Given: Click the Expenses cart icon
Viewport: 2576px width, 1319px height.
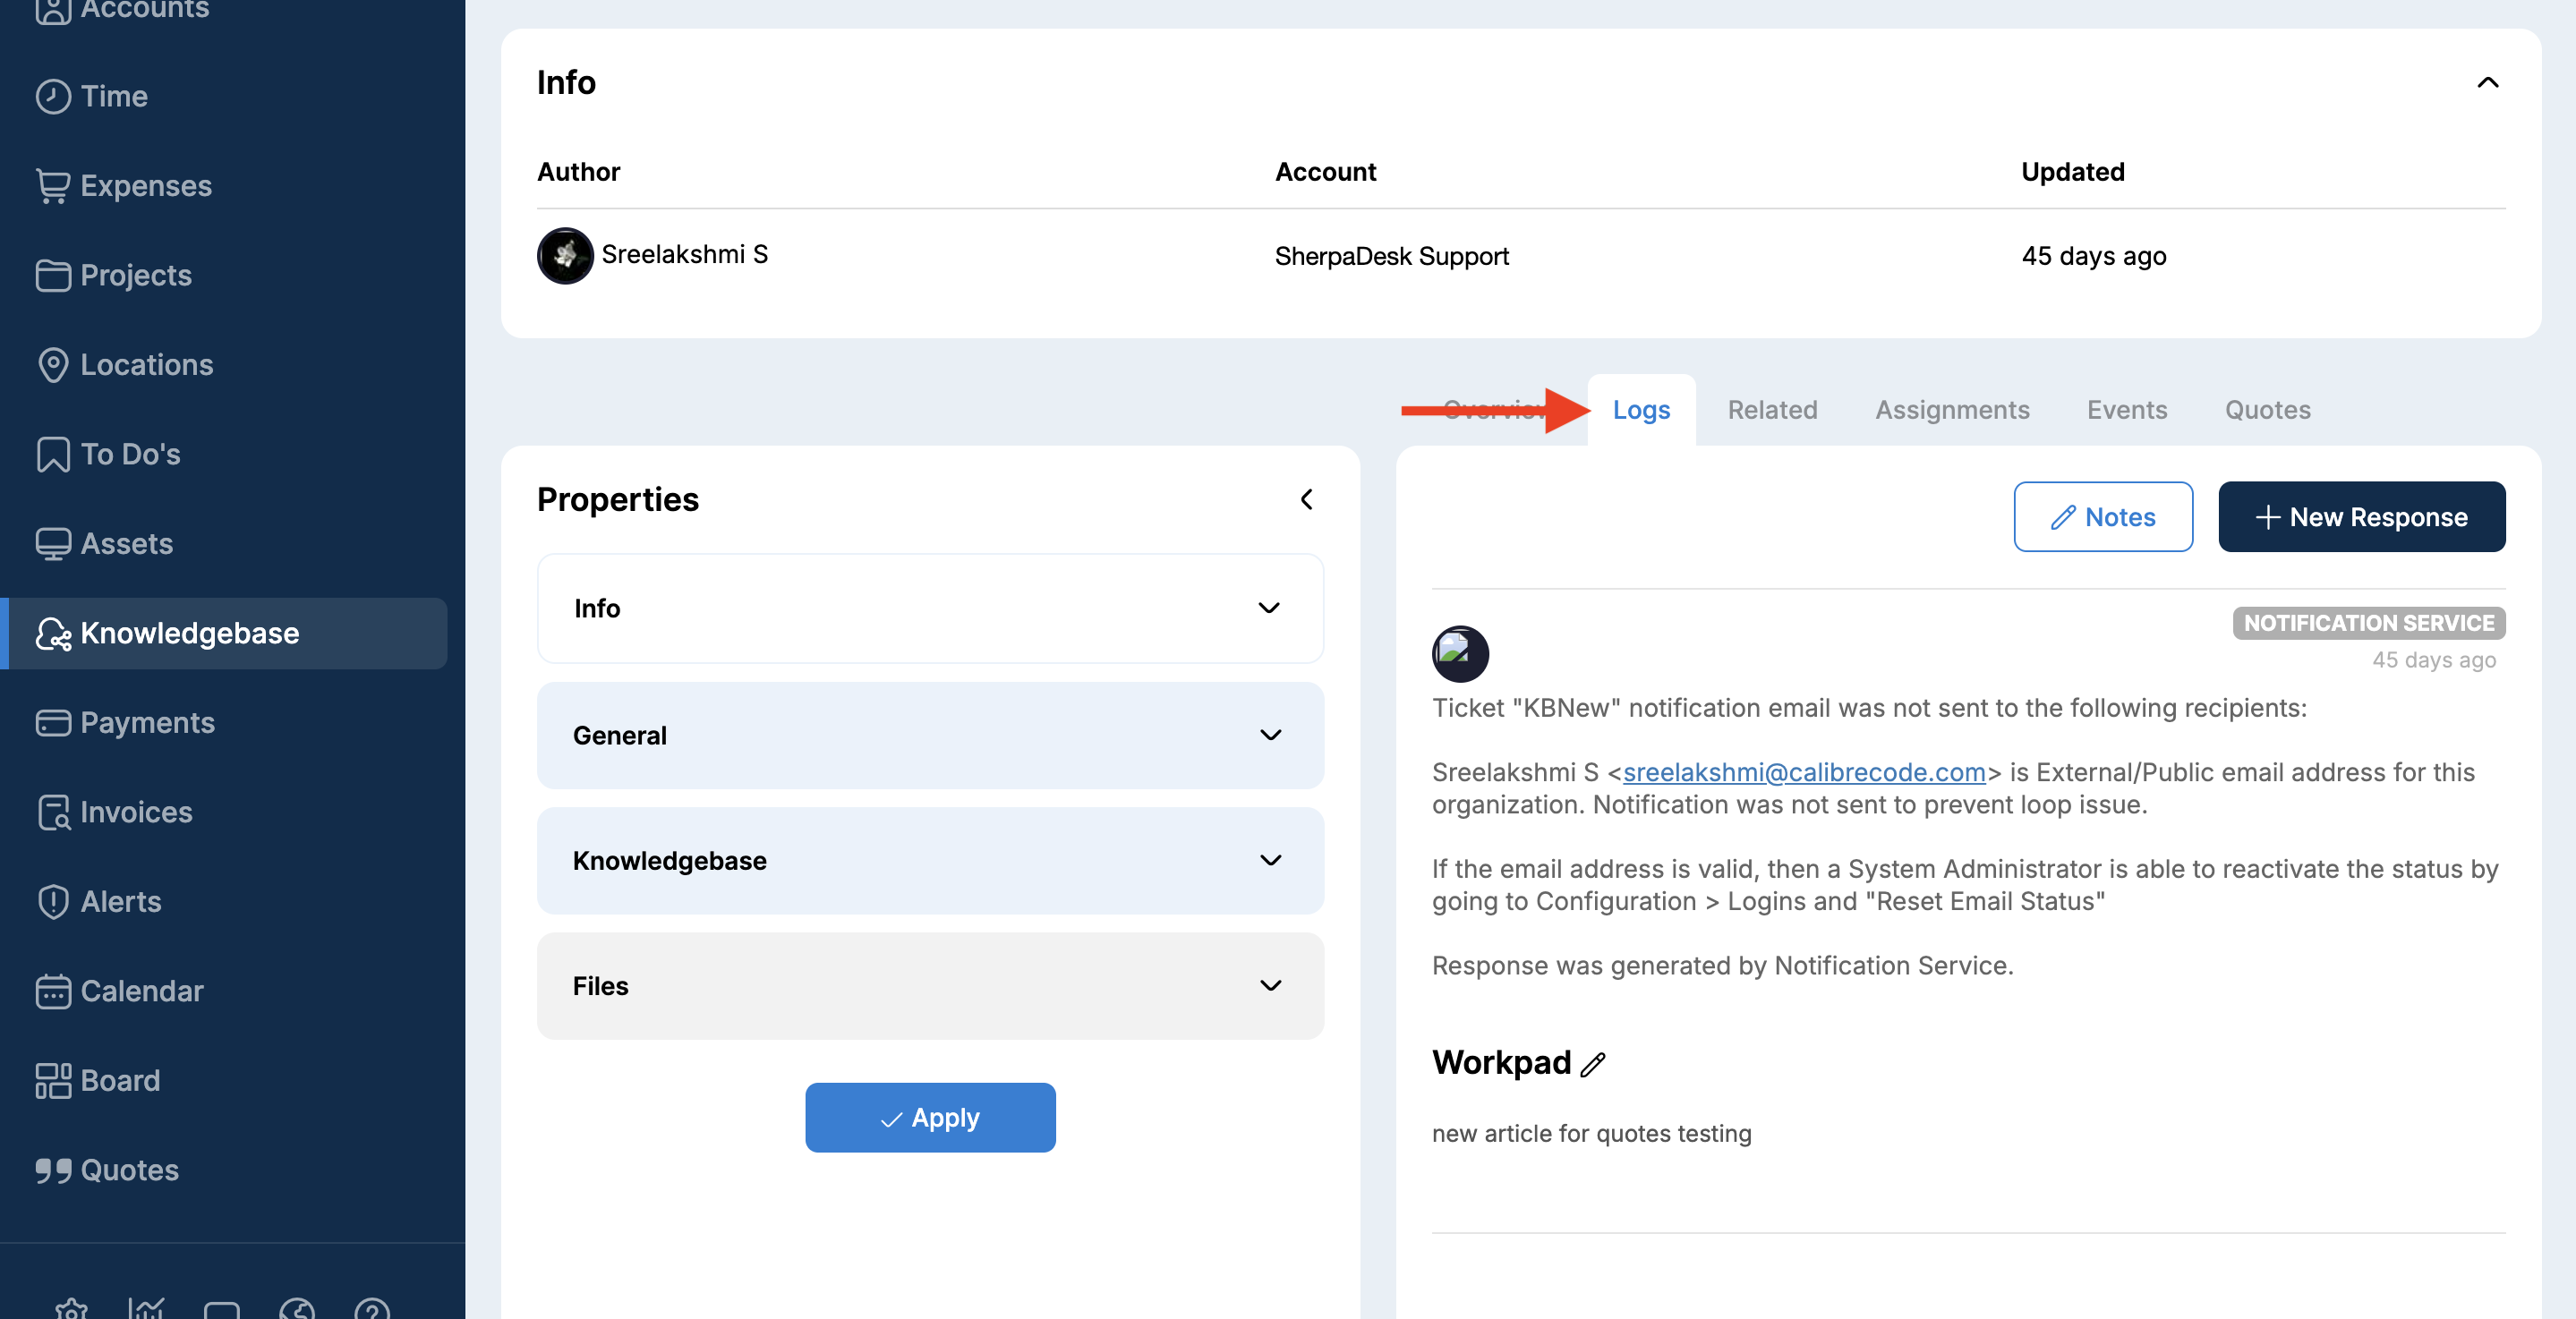Looking at the screenshot, I should [52, 186].
